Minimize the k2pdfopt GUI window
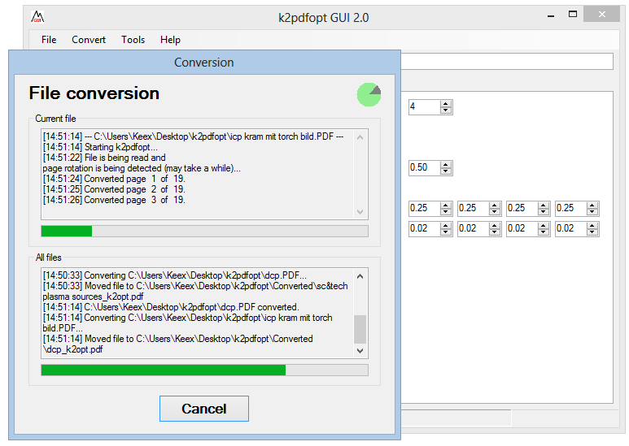This screenshot has width=629, height=446. point(551,15)
